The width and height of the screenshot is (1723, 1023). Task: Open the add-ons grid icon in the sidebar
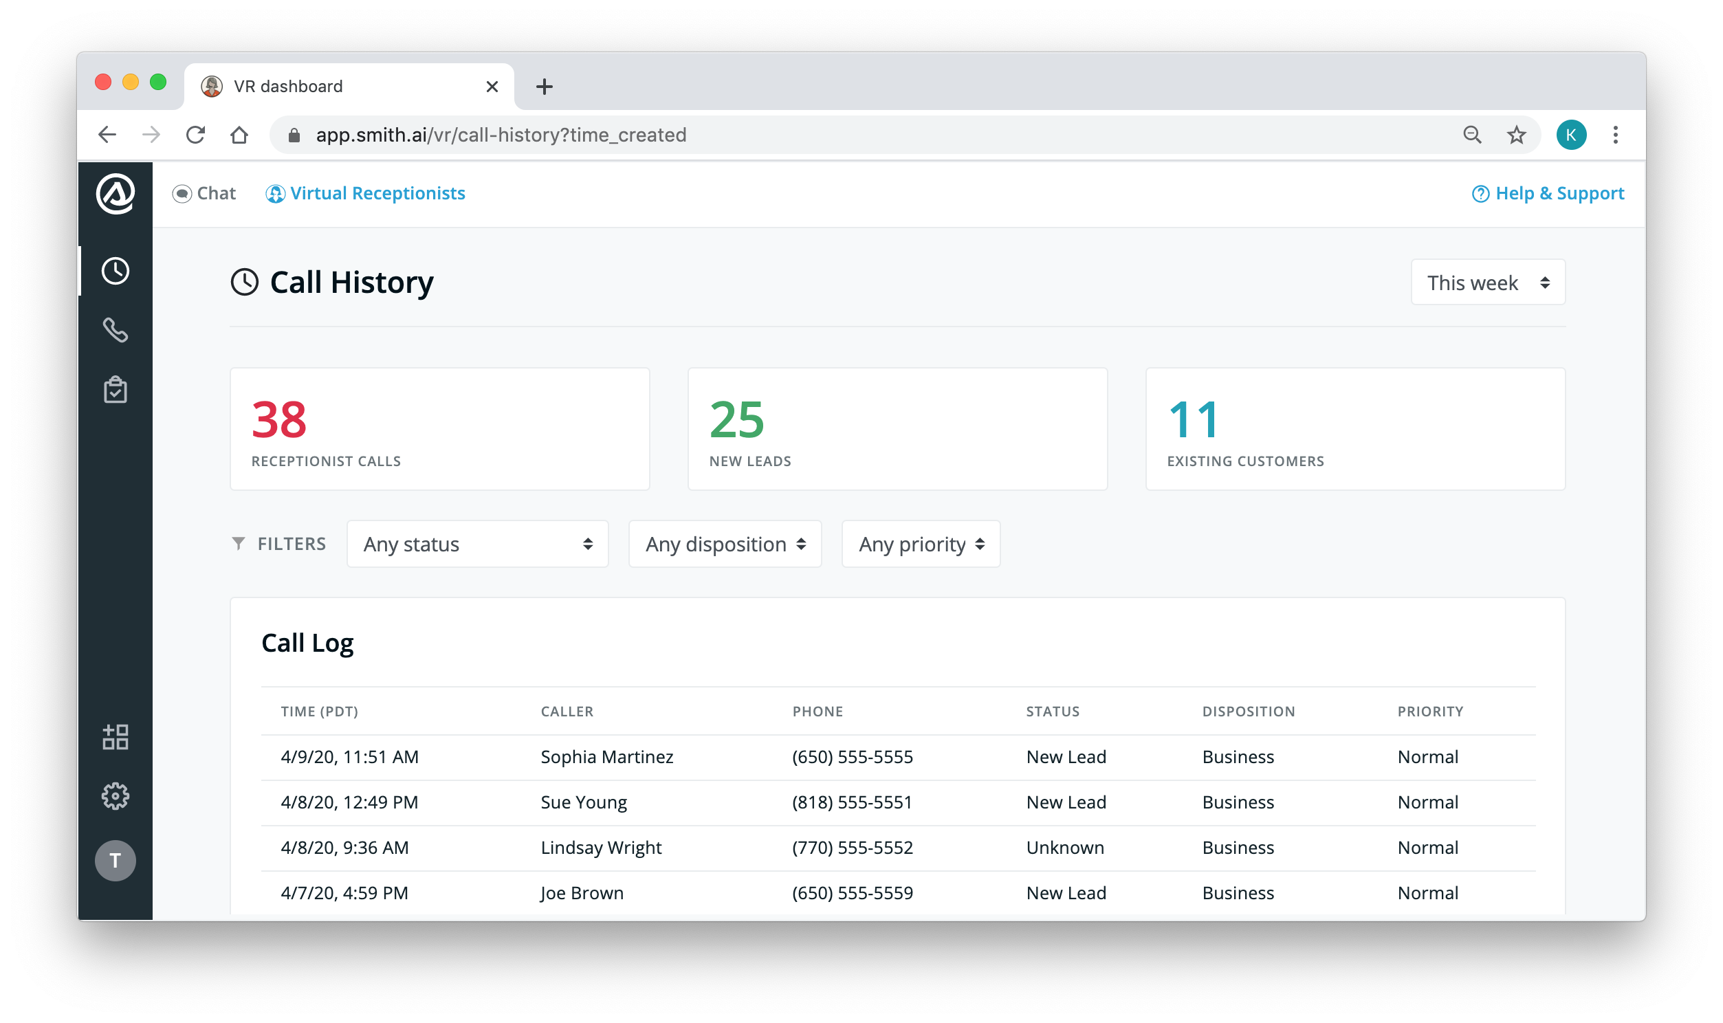pos(115,737)
